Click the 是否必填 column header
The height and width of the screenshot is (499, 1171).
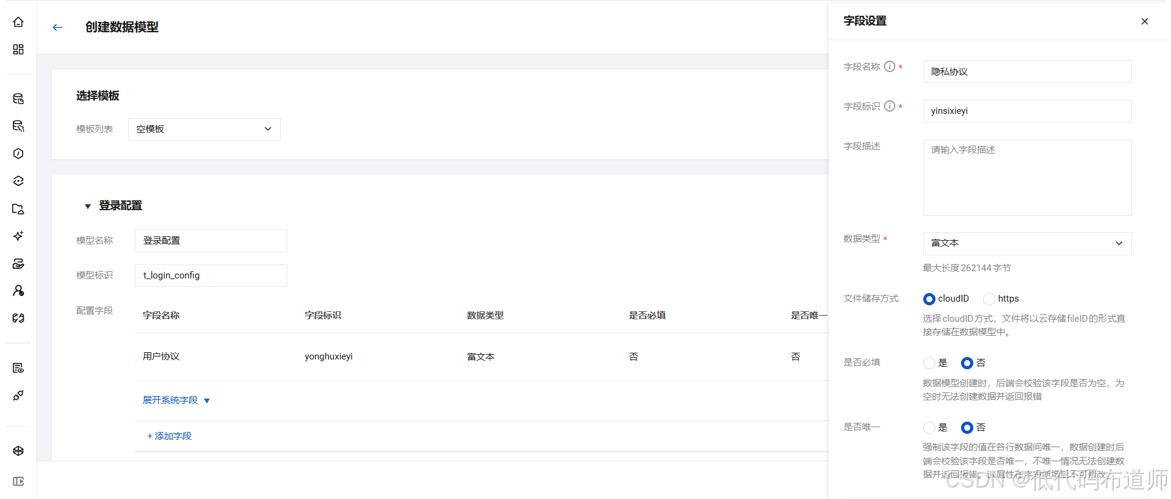(647, 315)
